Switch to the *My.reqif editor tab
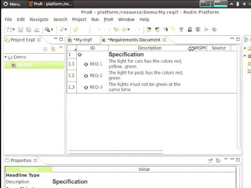The height and width of the screenshot is (188, 251). coord(82,40)
